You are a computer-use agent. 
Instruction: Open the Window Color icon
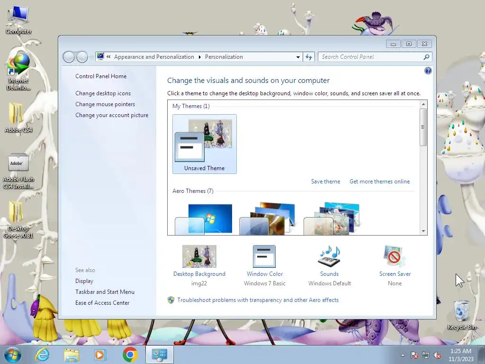coord(264,256)
